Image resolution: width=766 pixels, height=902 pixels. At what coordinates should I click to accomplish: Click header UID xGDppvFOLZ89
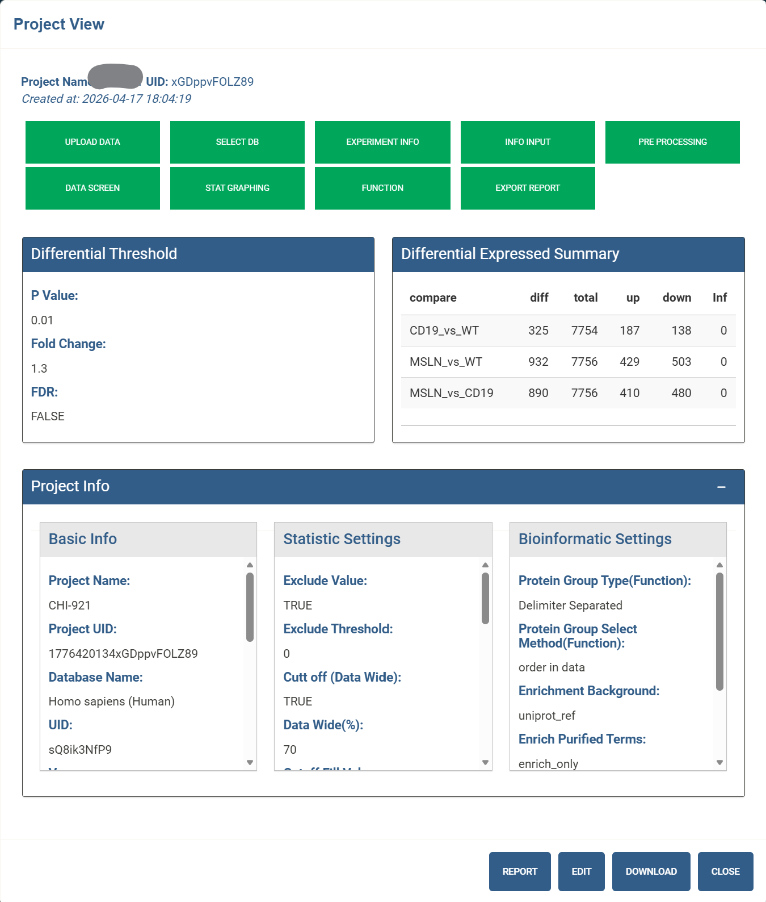coord(212,82)
